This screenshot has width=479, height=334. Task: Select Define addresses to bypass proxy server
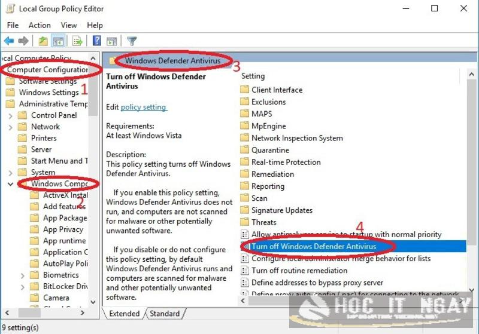(x=312, y=283)
